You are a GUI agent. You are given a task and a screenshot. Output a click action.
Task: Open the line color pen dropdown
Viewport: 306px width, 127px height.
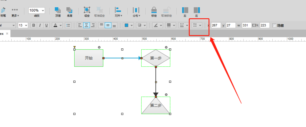[158, 25]
